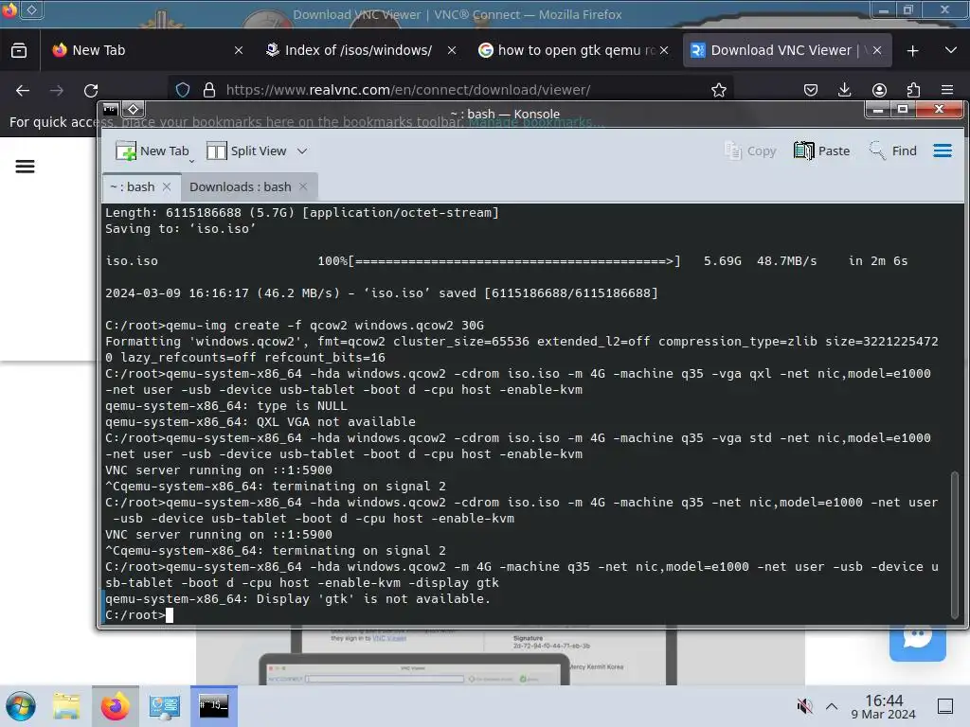Open Firefox Downloads panel

click(x=844, y=90)
